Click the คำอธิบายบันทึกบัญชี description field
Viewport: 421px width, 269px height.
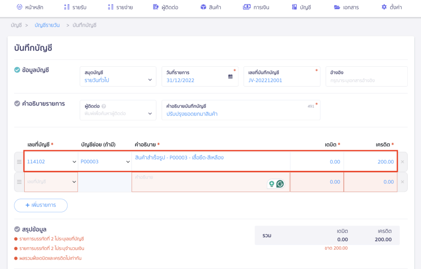click(241, 114)
